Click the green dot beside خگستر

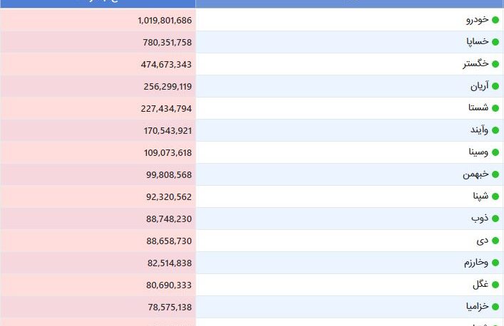click(495, 64)
